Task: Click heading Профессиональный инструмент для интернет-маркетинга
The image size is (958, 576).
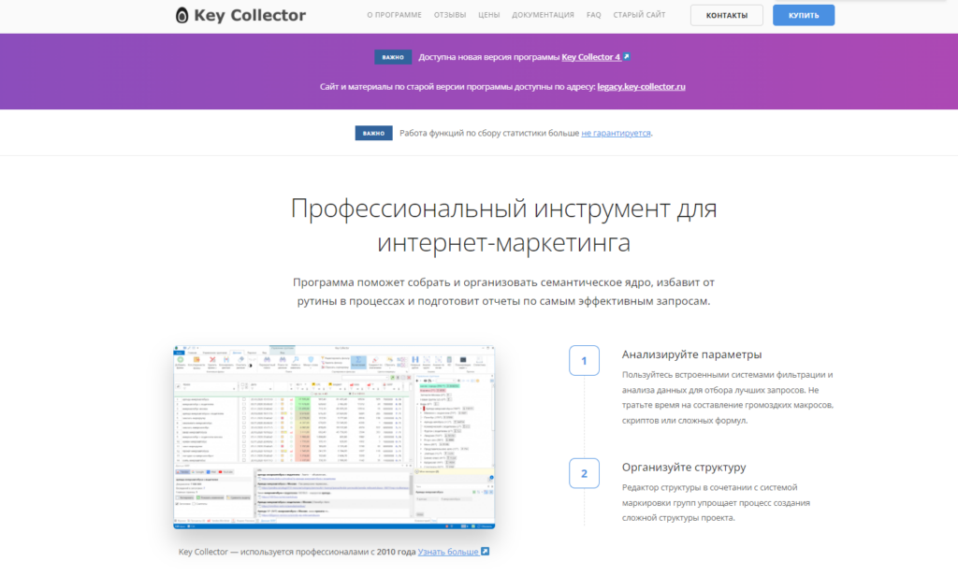Action: (503, 225)
